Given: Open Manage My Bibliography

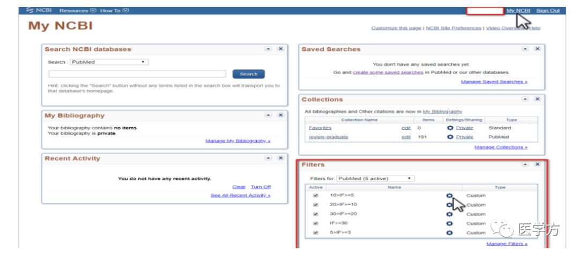Looking at the screenshot, I should point(238,141).
